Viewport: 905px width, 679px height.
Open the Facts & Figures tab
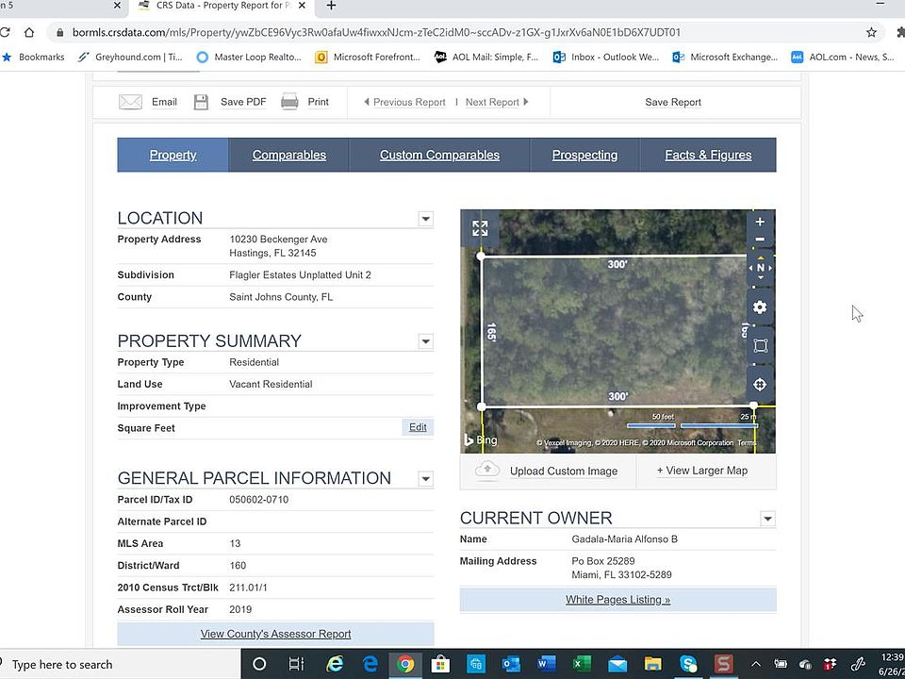coord(708,155)
